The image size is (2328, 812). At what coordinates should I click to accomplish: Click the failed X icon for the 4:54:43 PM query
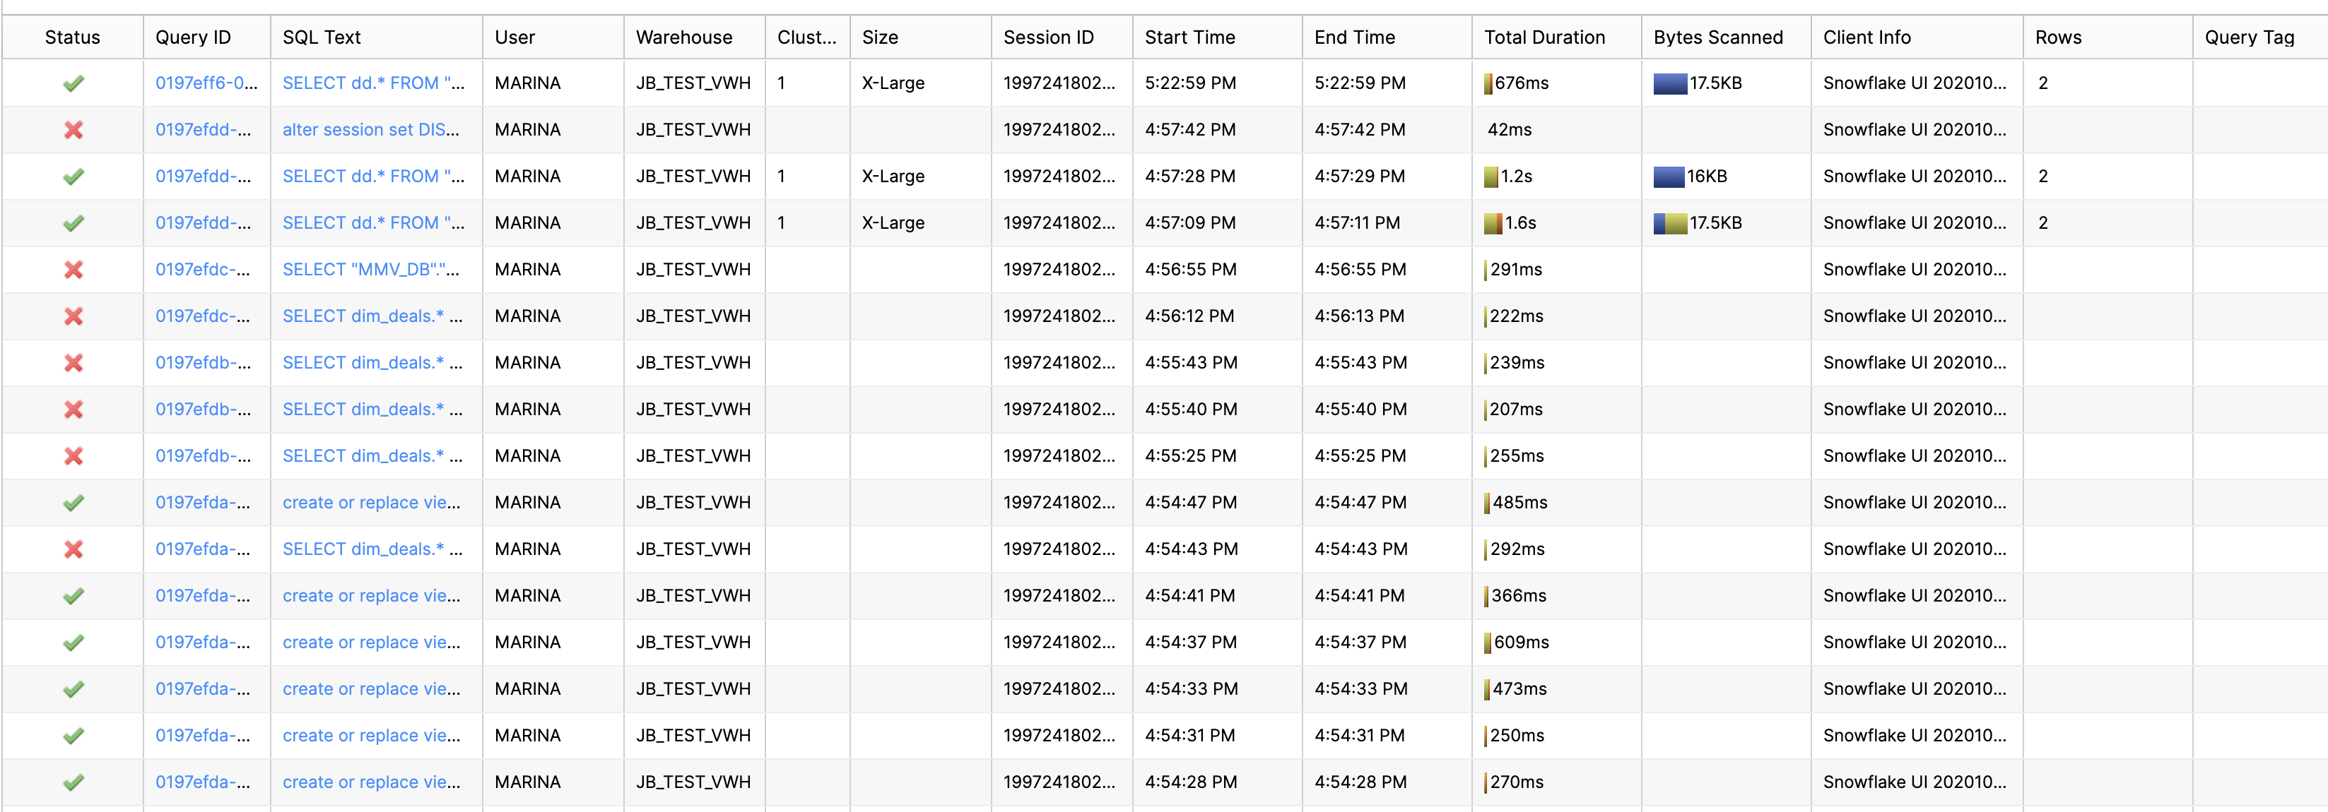click(74, 549)
